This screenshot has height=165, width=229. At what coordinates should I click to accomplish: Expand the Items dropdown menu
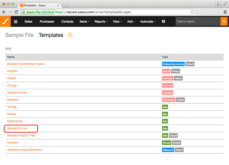tap(85, 21)
